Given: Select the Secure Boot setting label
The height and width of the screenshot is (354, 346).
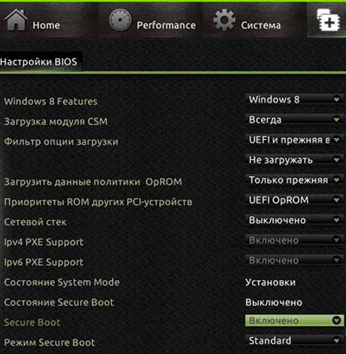Looking at the screenshot, I should (33, 323).
